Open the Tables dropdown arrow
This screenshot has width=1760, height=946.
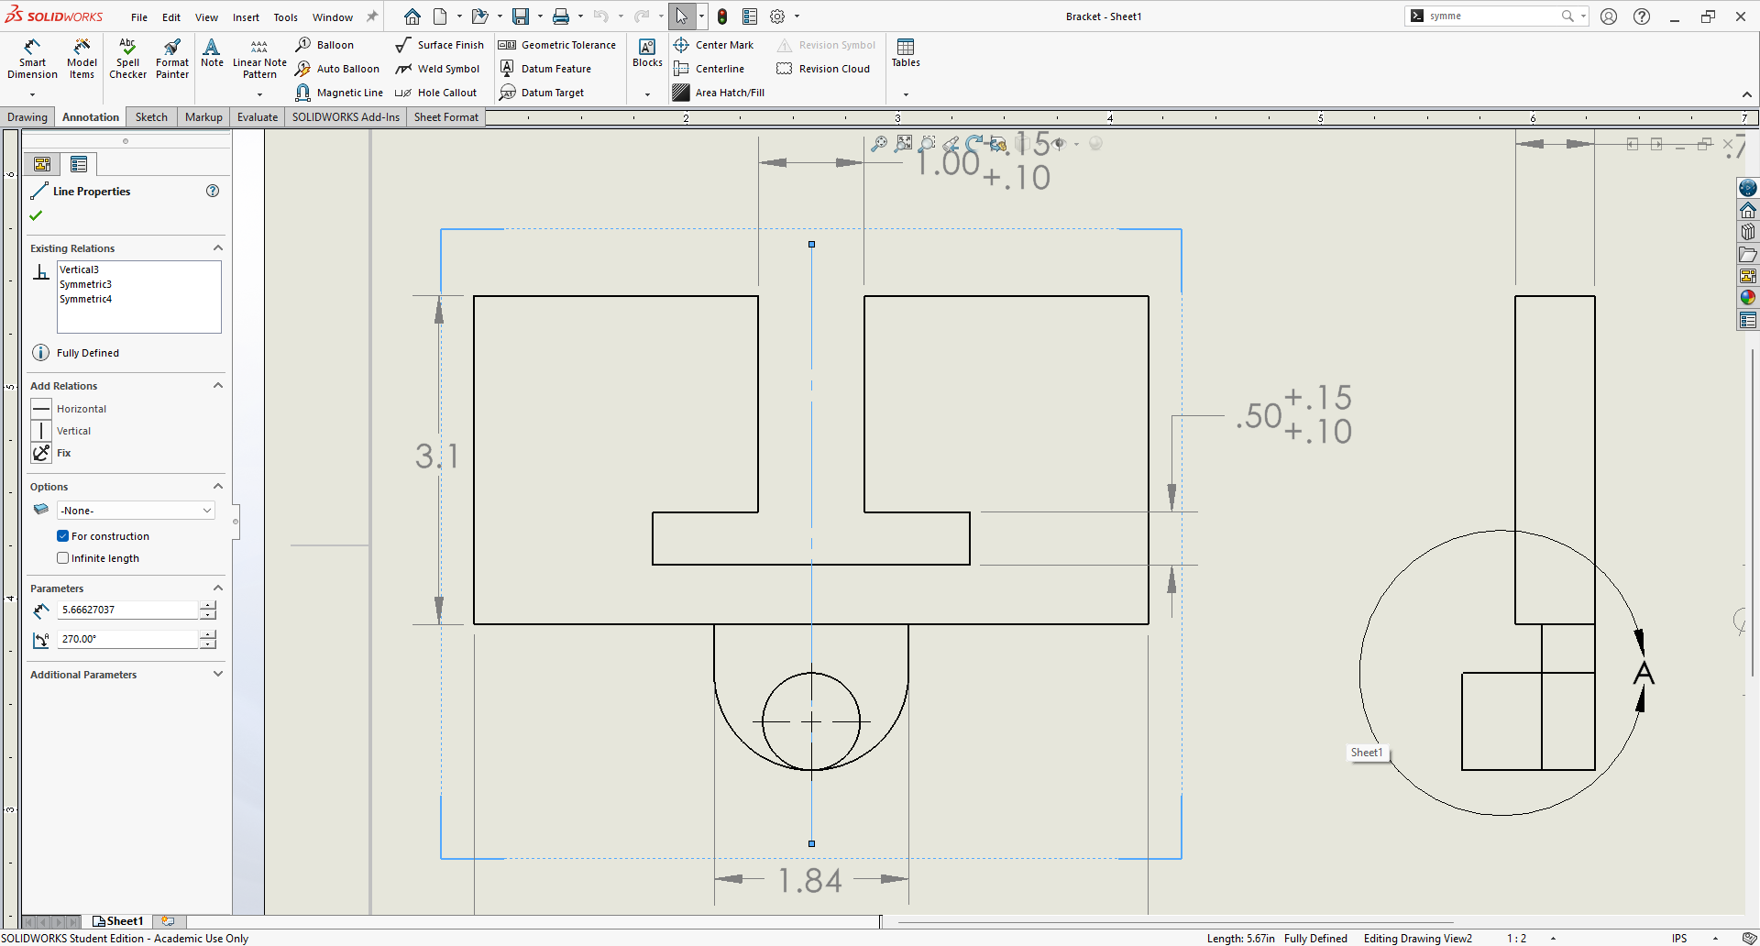(906, 94)
